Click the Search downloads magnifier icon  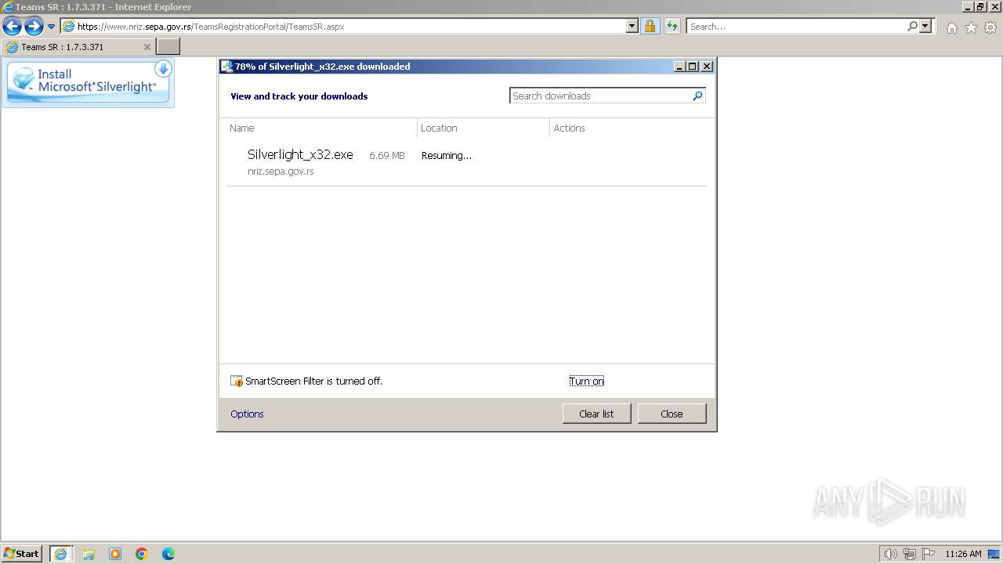[698, 96]
